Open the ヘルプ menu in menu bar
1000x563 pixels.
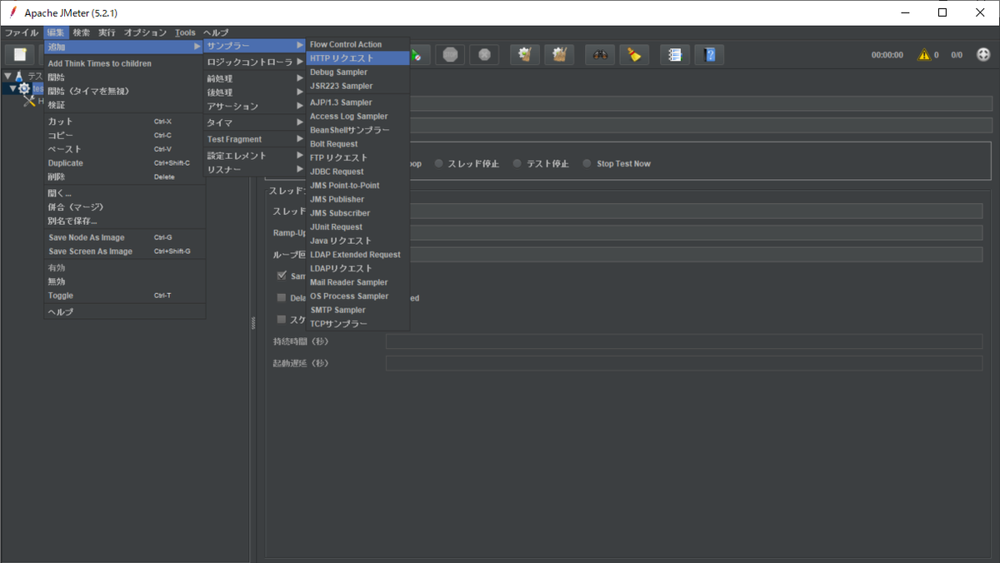(216, 32)
